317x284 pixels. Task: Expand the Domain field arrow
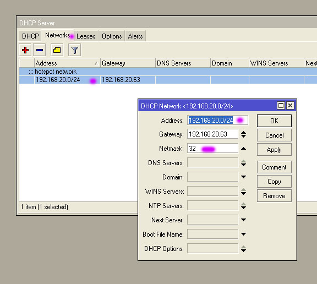(x=244, y=177)
